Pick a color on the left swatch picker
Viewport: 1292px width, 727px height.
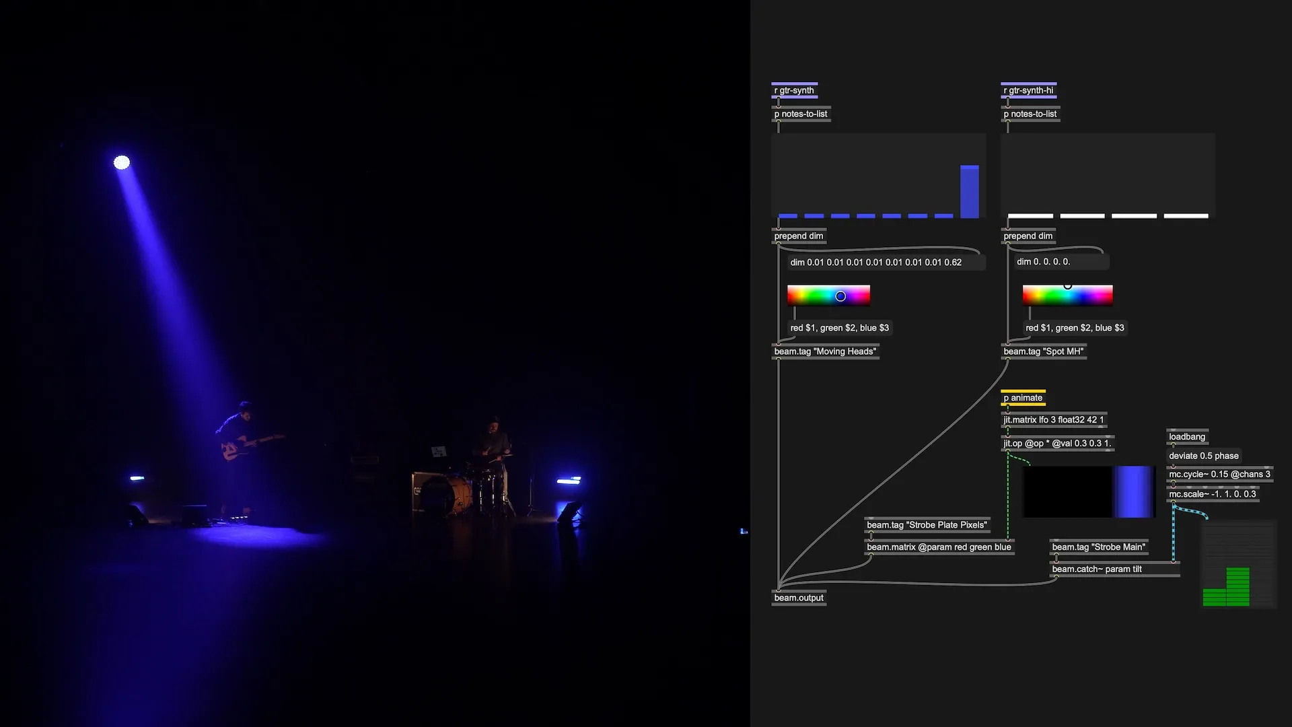coord(828,295)
